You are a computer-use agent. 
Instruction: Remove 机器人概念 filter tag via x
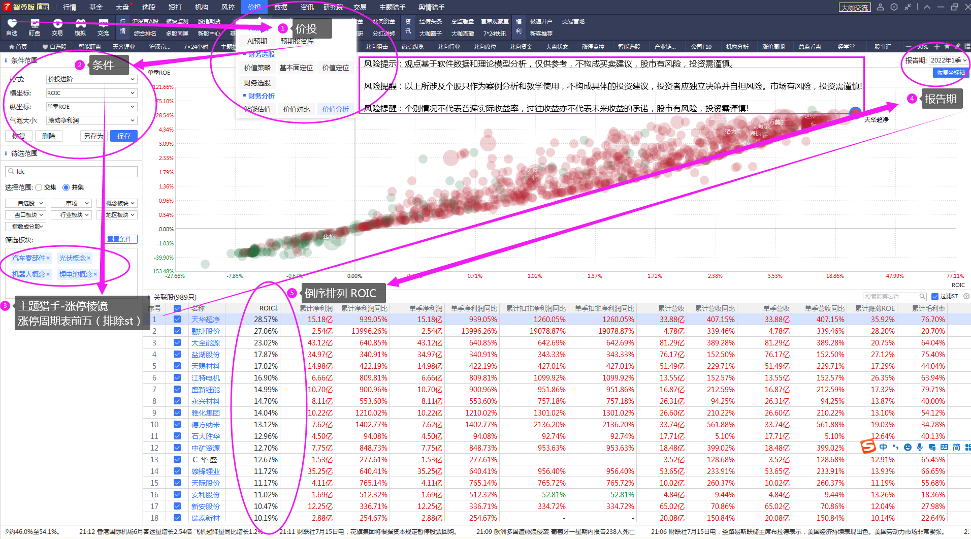coord(48,274)
